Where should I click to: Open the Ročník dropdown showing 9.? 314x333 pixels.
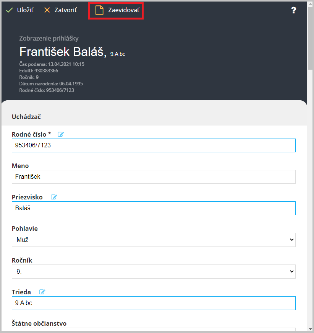pyautogui.click(x=154, y=271)
